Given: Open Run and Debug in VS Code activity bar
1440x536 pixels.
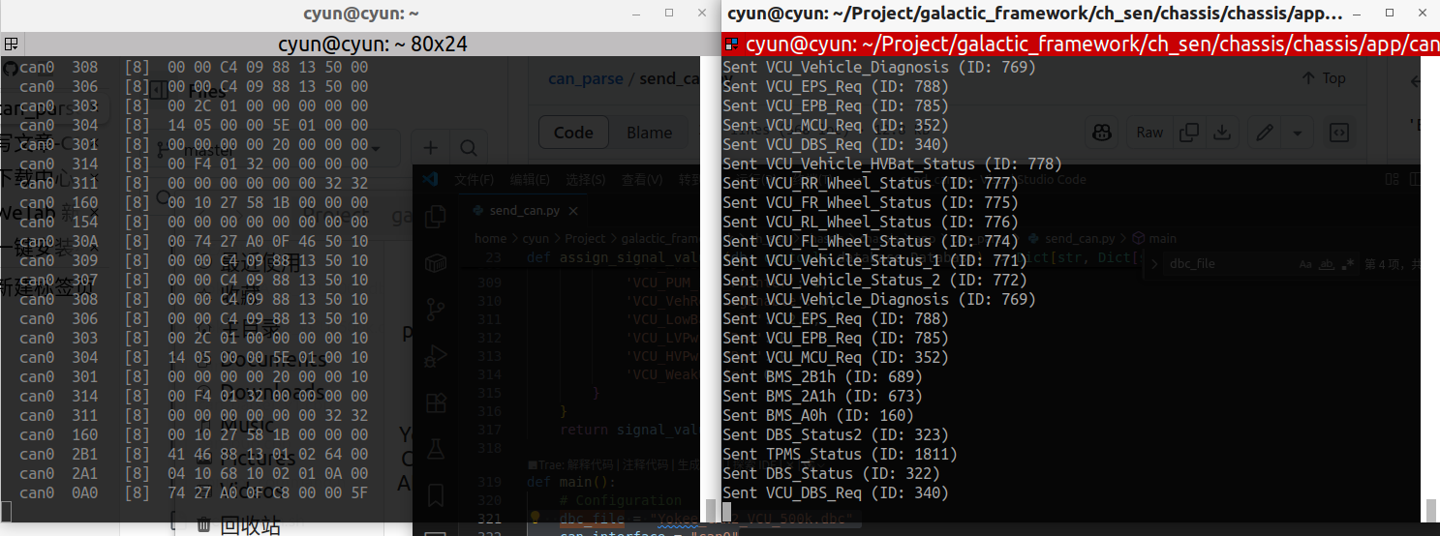Looking at the screenshot, I should tap(436, 355).
